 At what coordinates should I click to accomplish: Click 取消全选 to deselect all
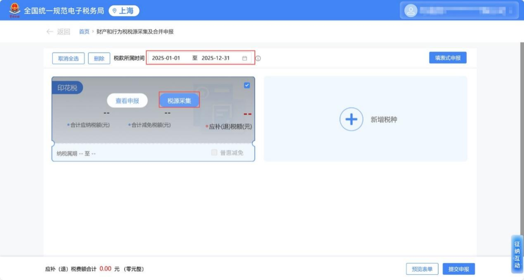68,59
